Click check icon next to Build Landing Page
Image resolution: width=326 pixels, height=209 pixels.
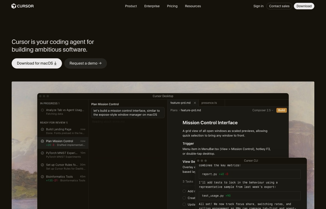[42, 129]
